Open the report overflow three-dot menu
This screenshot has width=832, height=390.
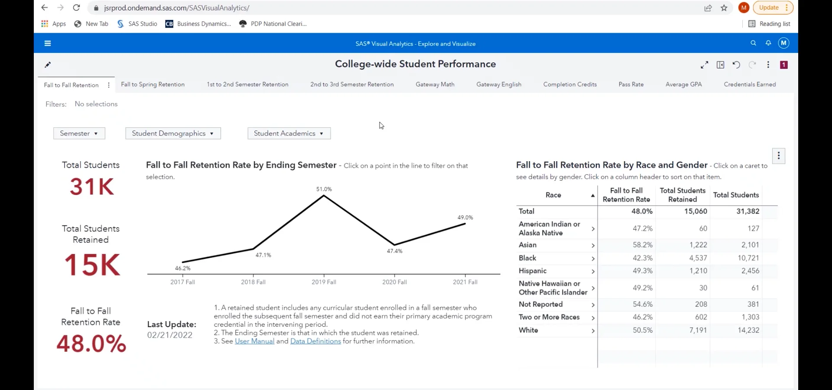coord(768,65)
